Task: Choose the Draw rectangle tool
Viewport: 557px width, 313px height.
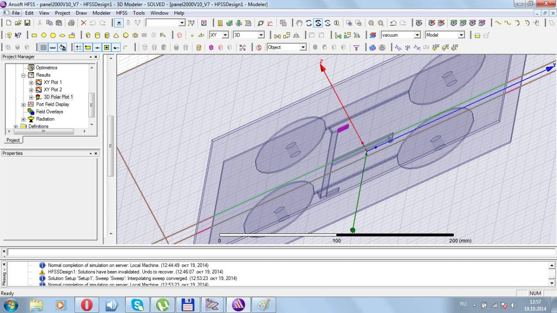Action: point(34,35)
